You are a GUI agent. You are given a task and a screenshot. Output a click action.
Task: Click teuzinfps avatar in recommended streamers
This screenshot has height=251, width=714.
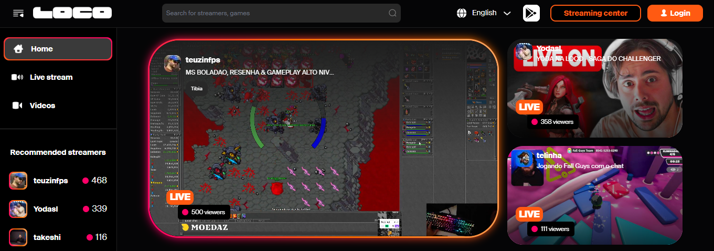[18, 181]
